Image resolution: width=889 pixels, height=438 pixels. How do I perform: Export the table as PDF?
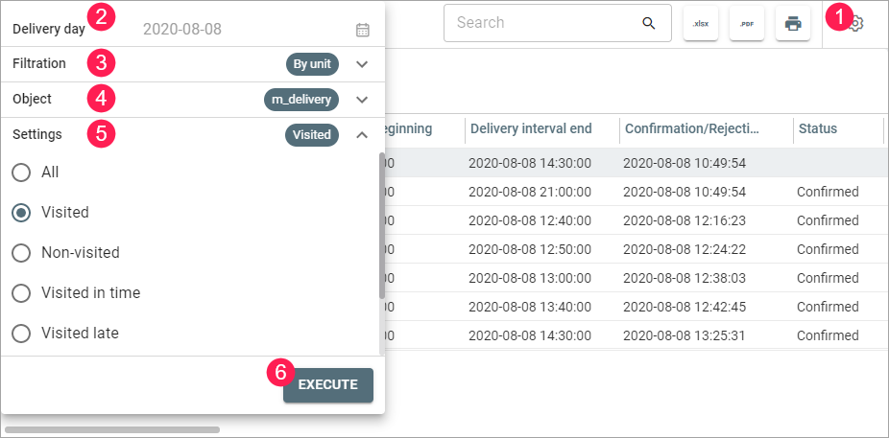[747, 23]
